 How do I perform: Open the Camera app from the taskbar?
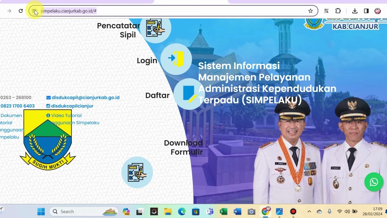coord(251,212)
